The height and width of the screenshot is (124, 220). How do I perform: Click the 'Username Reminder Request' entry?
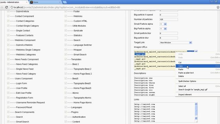click(31, 103)
